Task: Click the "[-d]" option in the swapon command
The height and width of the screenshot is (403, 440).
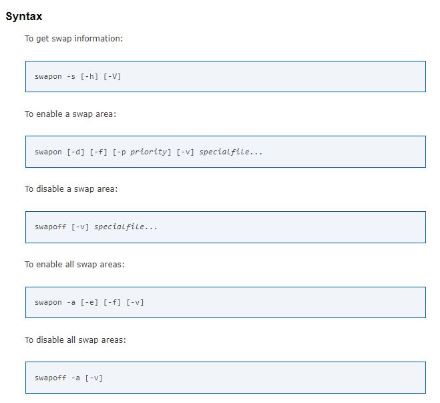Action: [x=75, y=152]
